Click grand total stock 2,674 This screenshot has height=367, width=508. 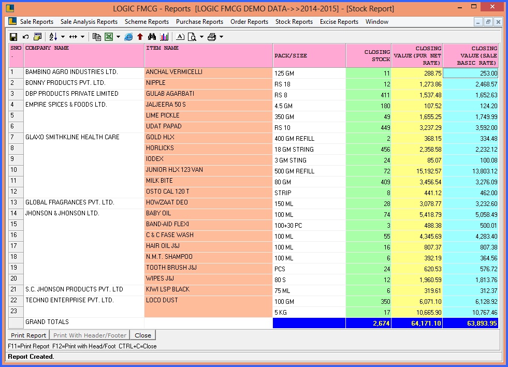[369, 323]
